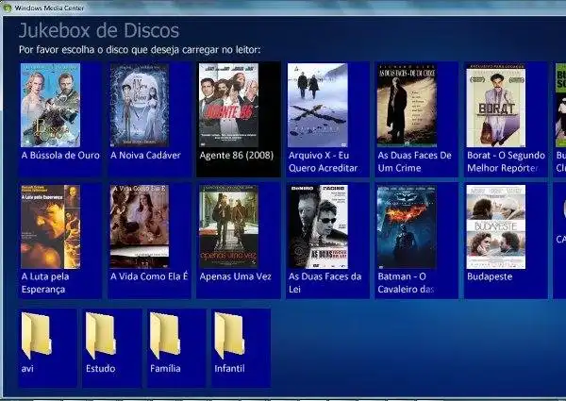
Task: Click the 'Infantil' folder label
Action: (229, 369)
